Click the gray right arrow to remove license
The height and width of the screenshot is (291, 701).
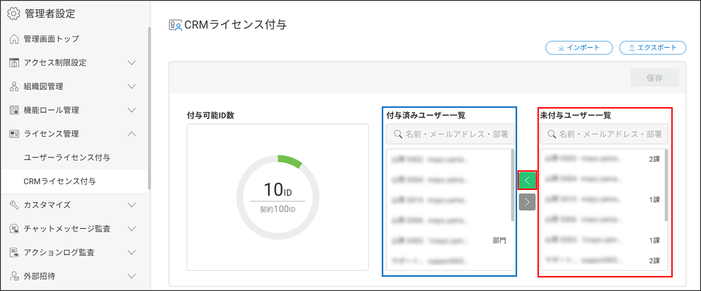[x=527, y=202]
